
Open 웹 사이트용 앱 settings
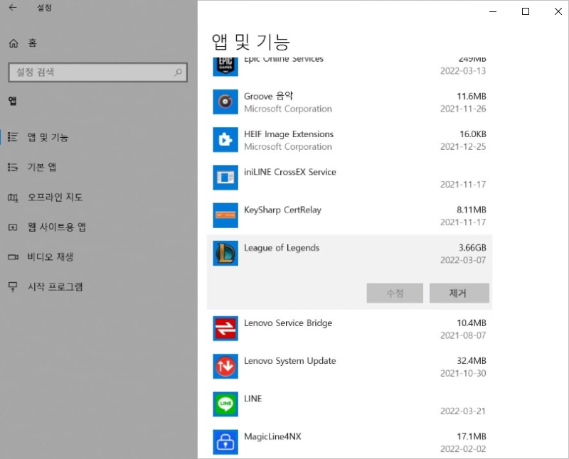(x=56, y=227)
